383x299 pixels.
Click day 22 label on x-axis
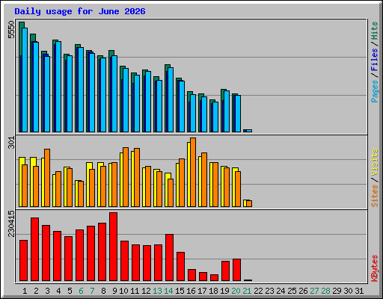click(258, 291)
